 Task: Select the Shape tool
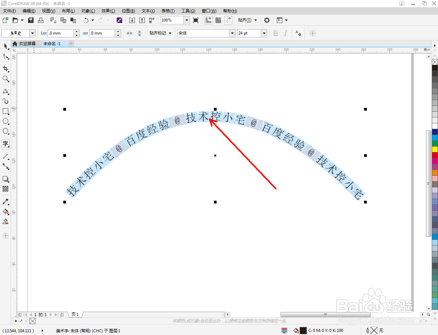[x=5, y=56]
